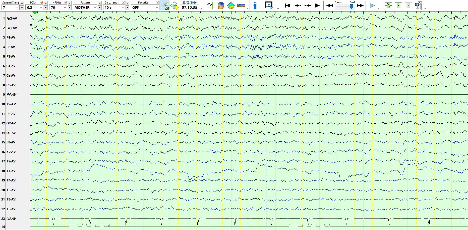Click the green marker at trace start
The height and width of the screenshot is (230, 468).
[35, 12]
